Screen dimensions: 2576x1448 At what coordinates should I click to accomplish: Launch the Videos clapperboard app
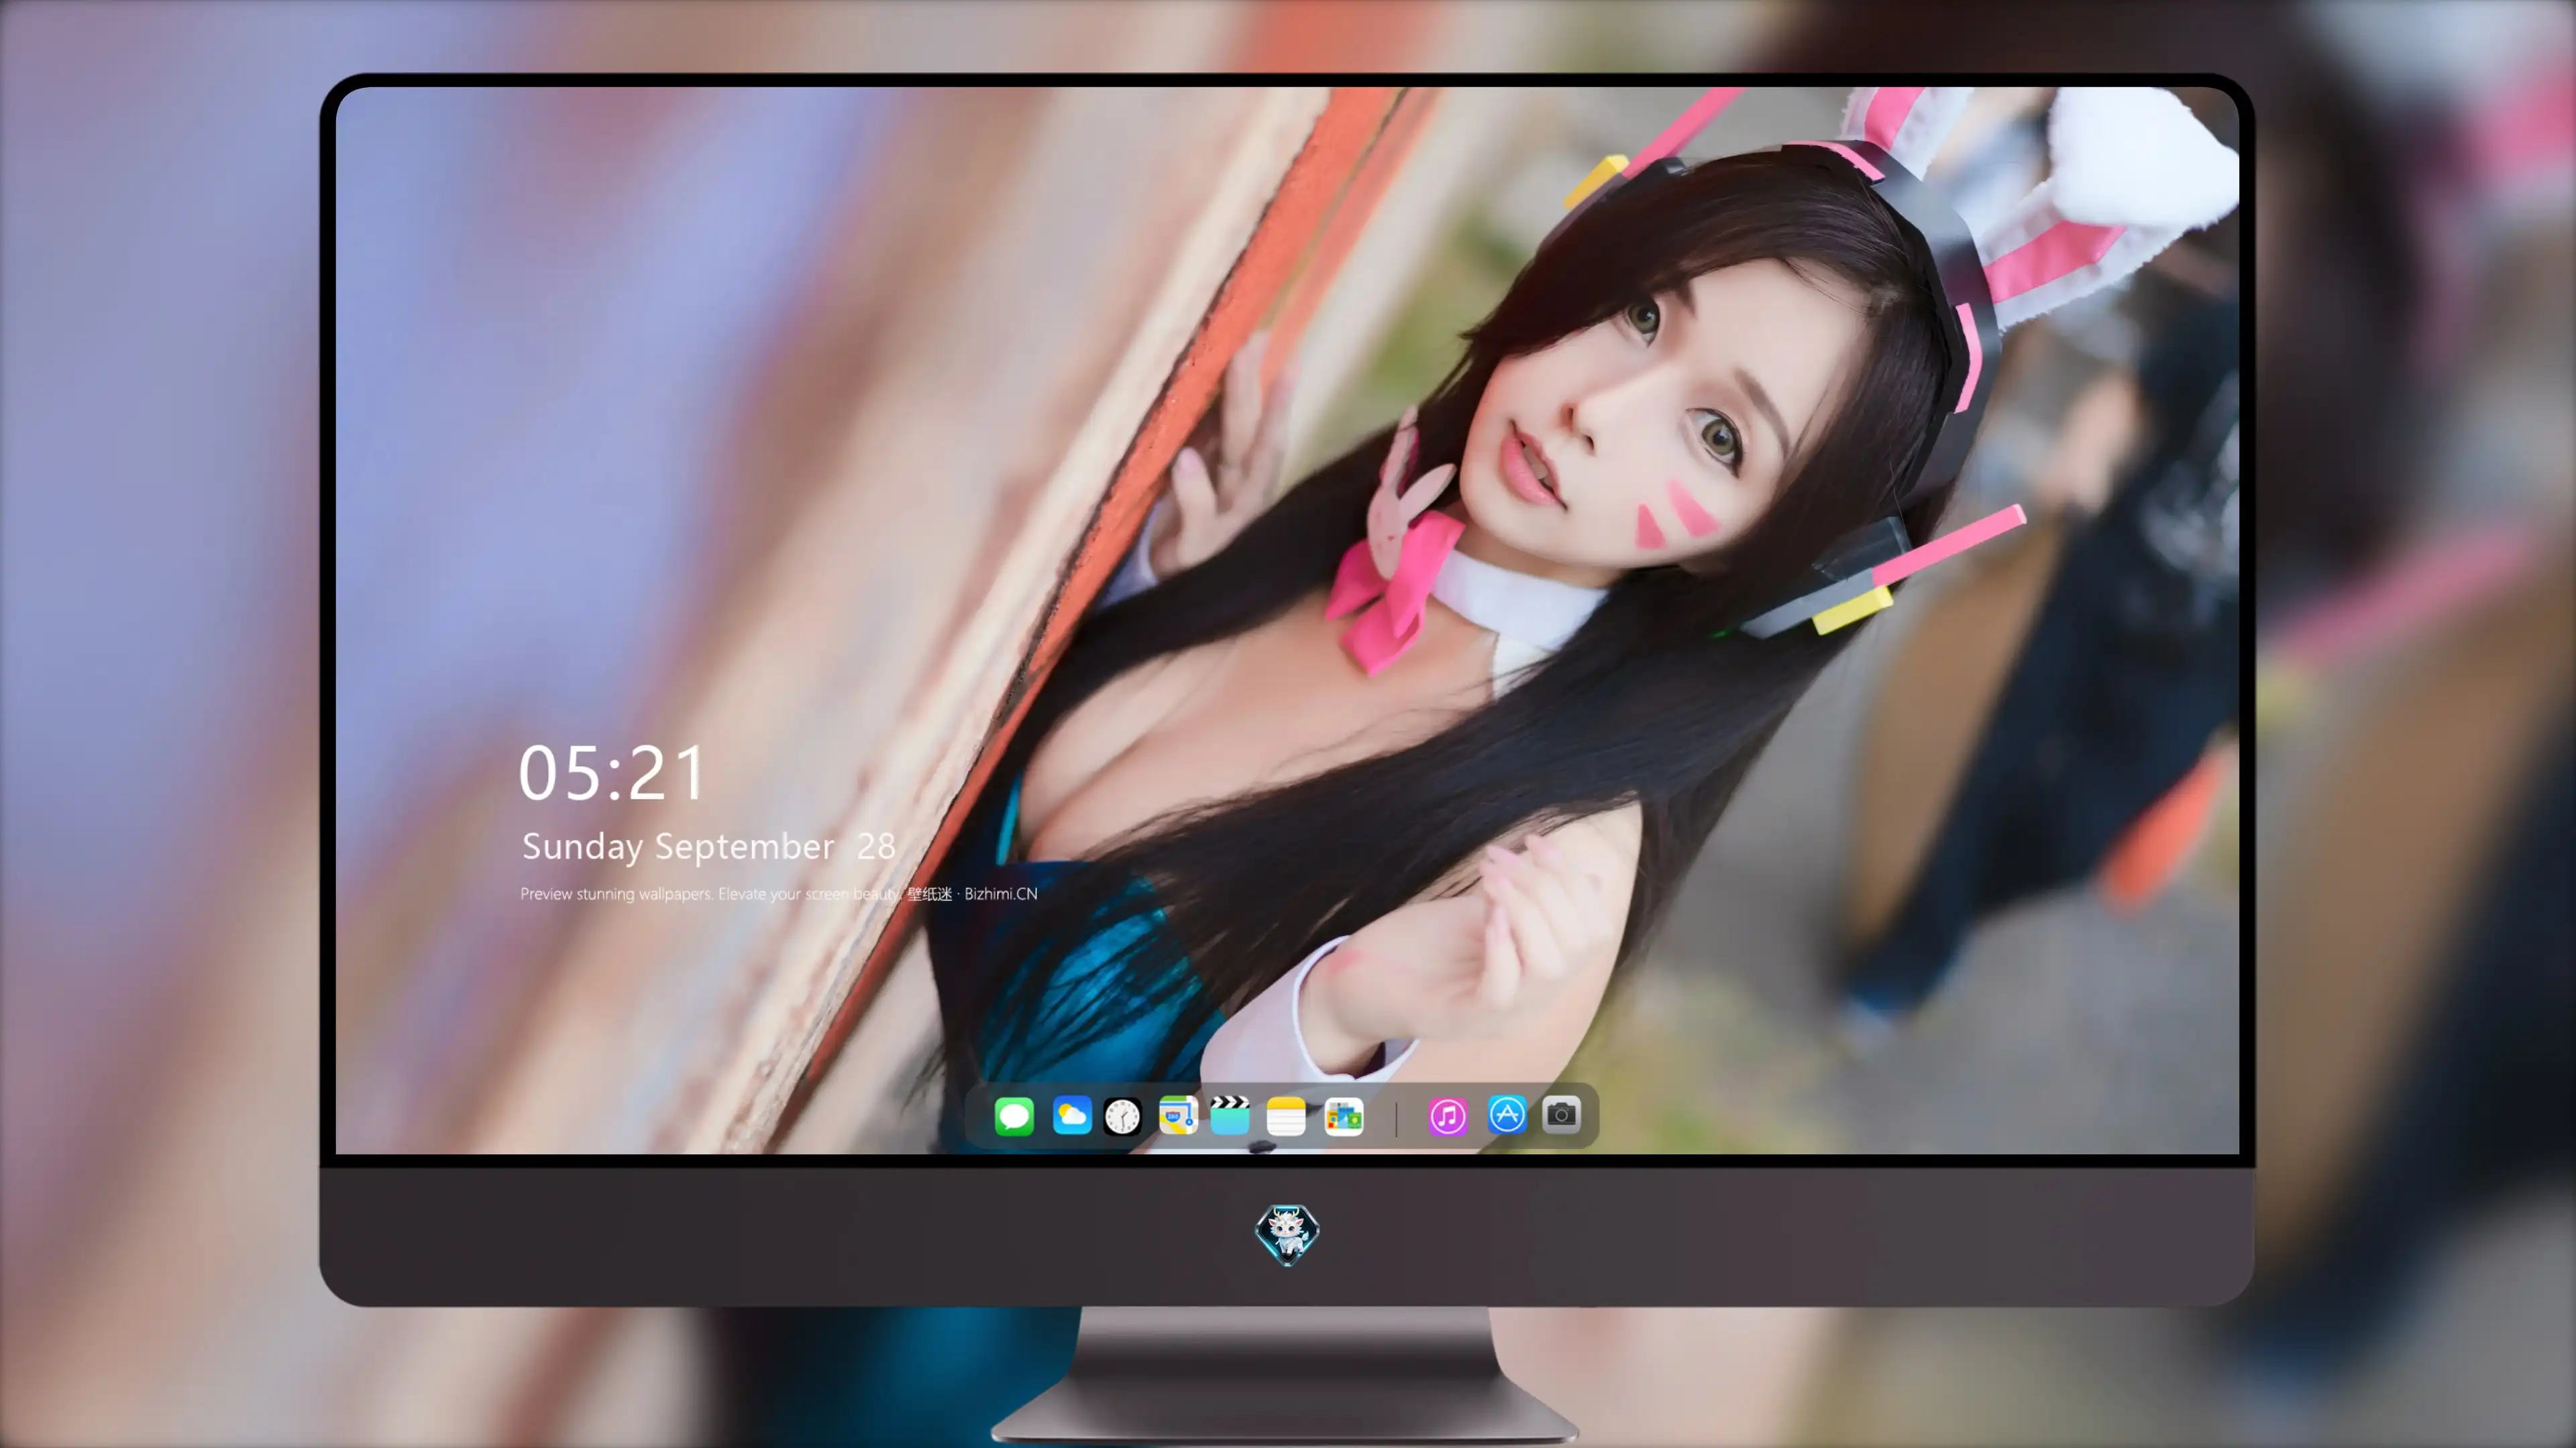tap(1230, 1115)
